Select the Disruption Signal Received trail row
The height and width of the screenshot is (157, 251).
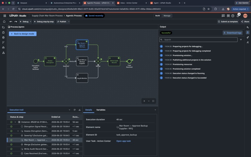45,126
